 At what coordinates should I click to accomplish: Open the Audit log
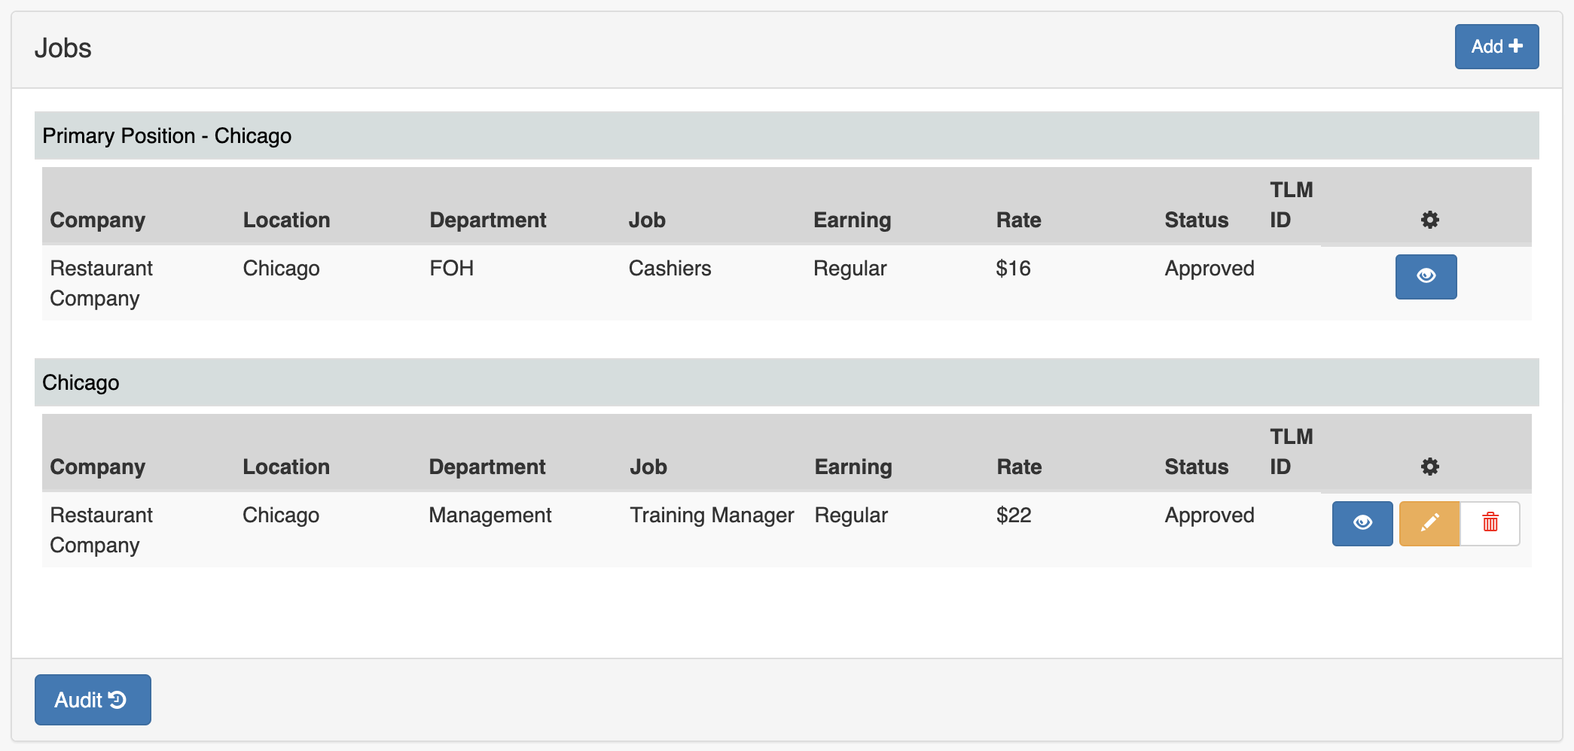point(92,700)
